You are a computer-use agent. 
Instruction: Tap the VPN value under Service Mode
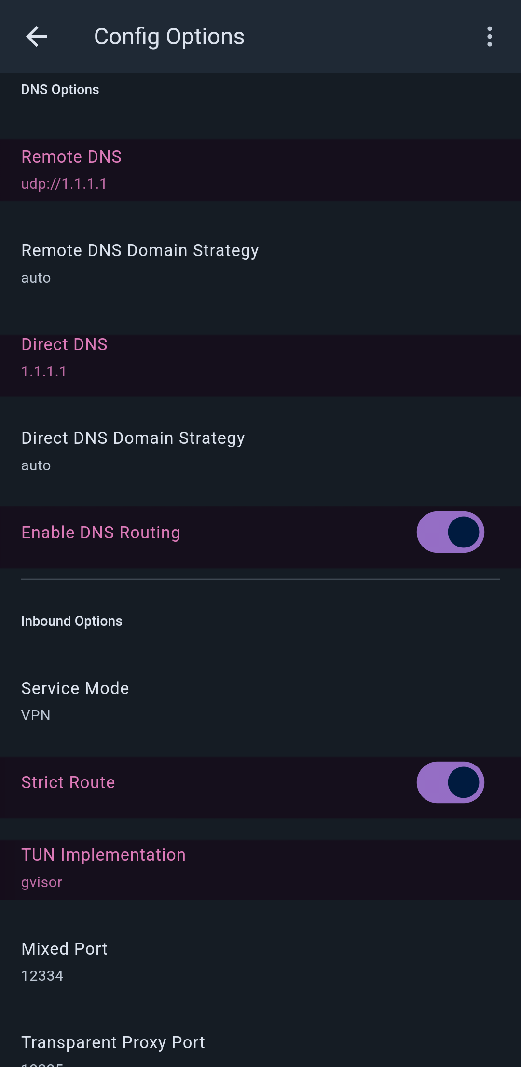tap(36, 715)
